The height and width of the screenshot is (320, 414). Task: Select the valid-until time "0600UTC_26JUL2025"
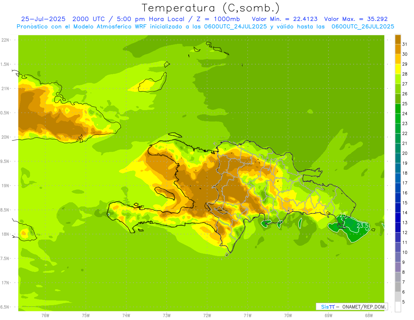point(363,26)
